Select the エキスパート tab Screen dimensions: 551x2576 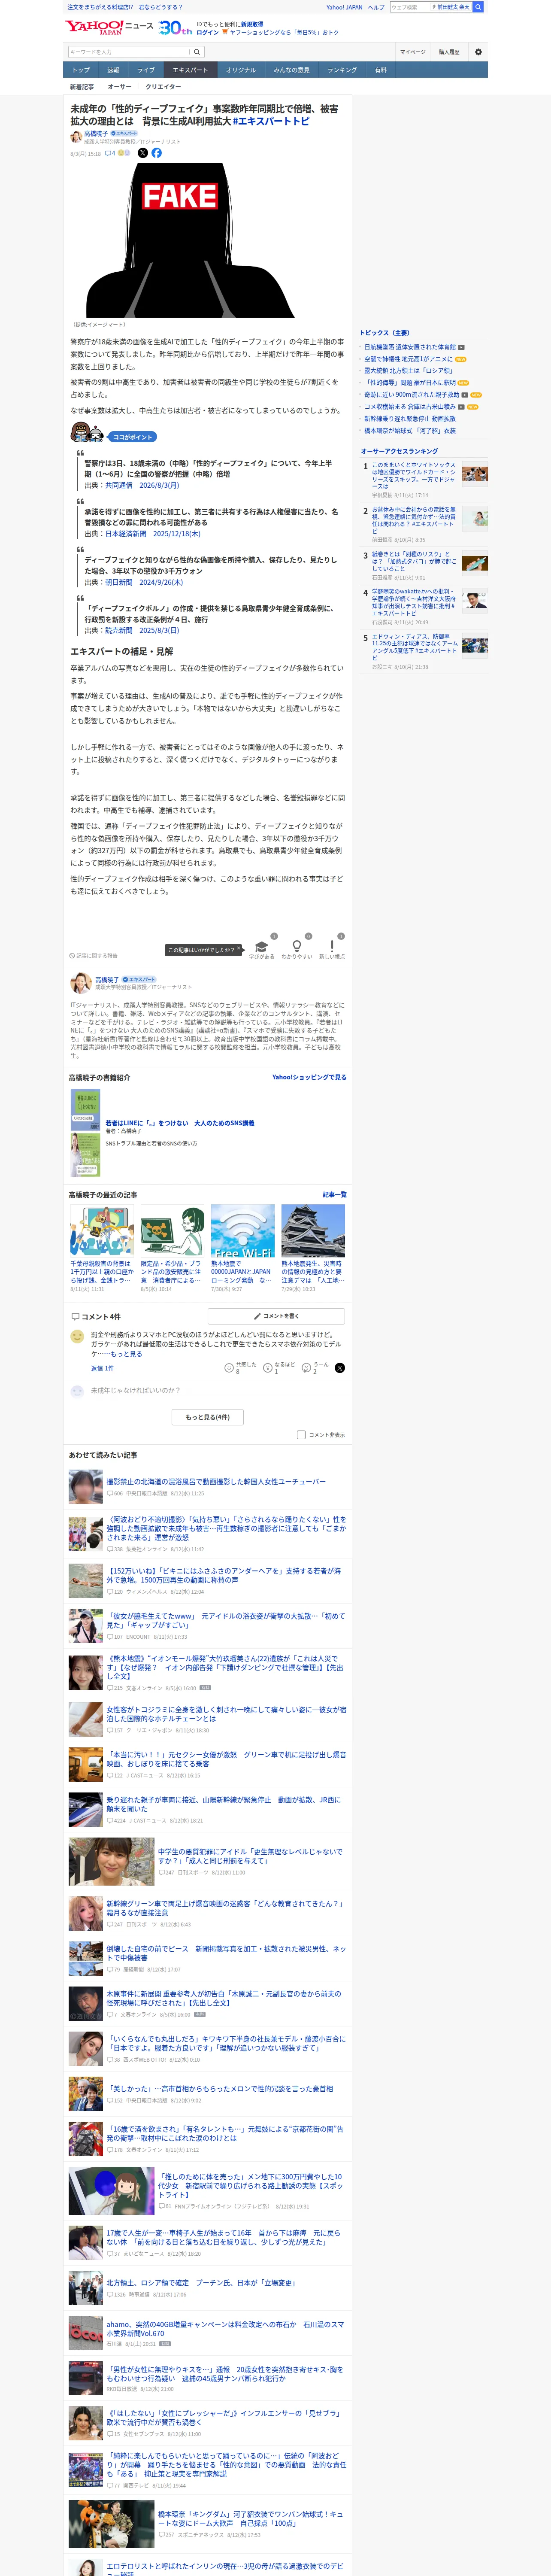click(x=190, y=70)
